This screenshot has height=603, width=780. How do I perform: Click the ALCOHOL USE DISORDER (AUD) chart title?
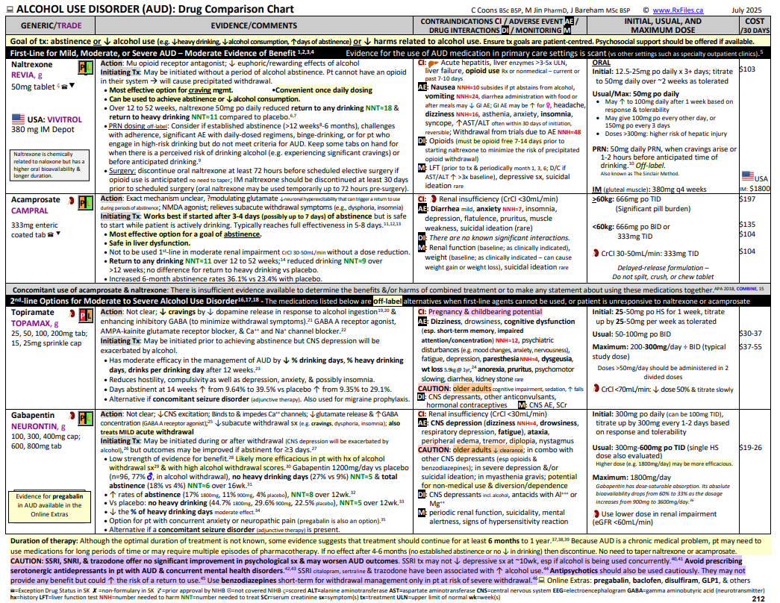(x=155, y=10)
